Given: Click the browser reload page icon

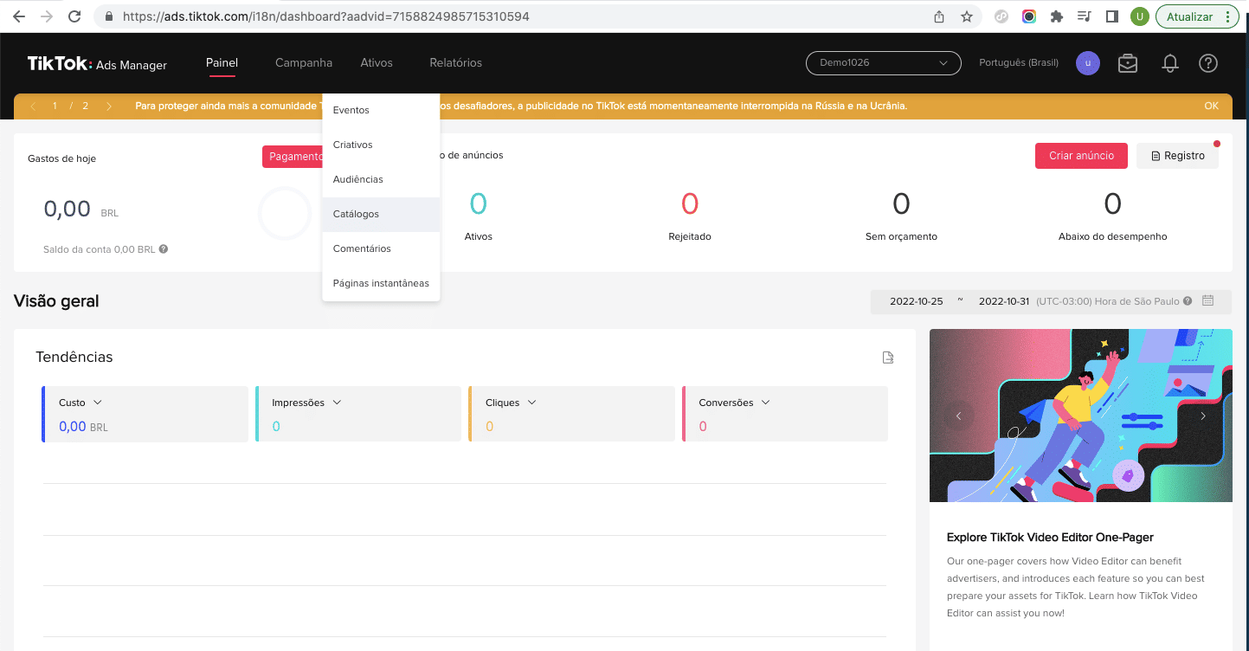Looking at the screenshot, I should point(74,16).
